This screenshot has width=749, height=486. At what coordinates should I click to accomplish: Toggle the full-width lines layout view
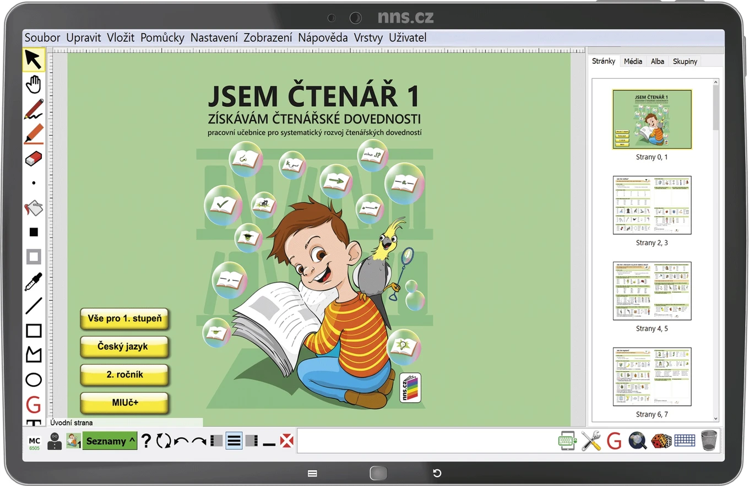click(234, 441)
